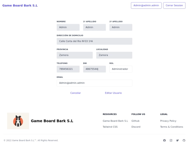Focus the Email input field
The width and height of the screenshot is (189, 142).
tap(94, 83)
